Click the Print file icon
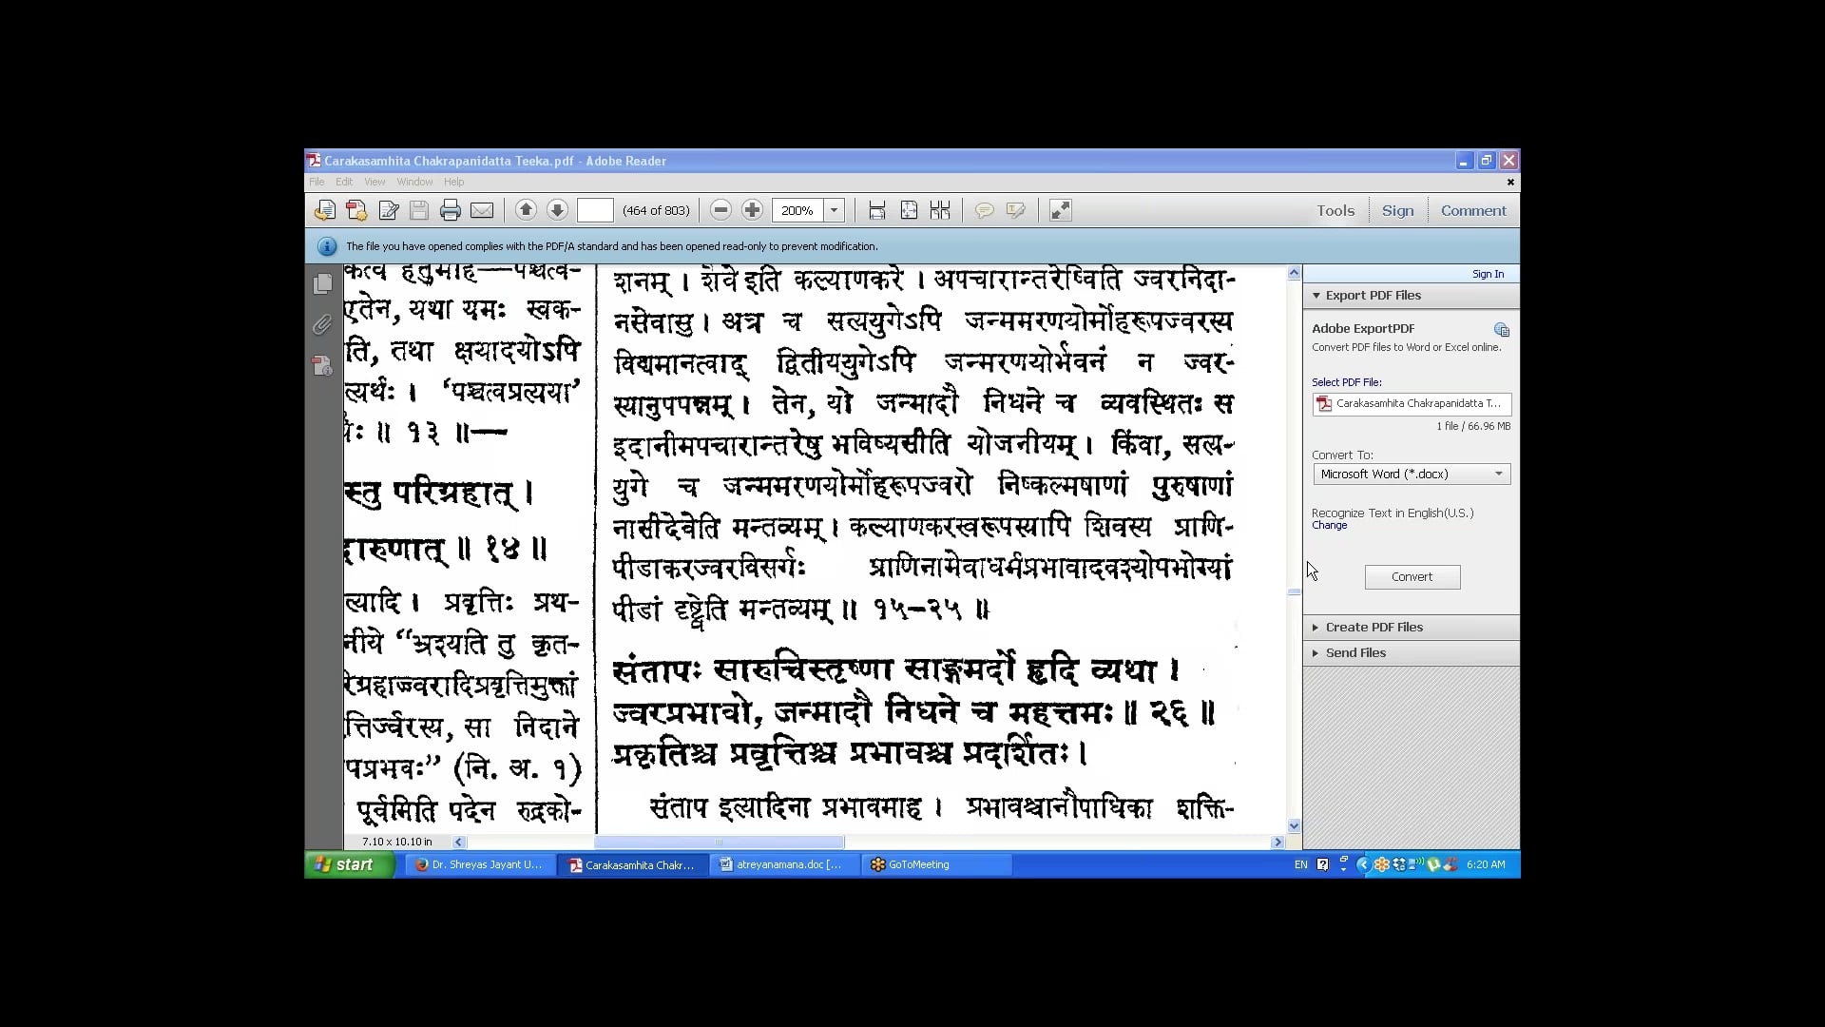This screenshot has height=1027, width=1825. [x=451, y=211]
